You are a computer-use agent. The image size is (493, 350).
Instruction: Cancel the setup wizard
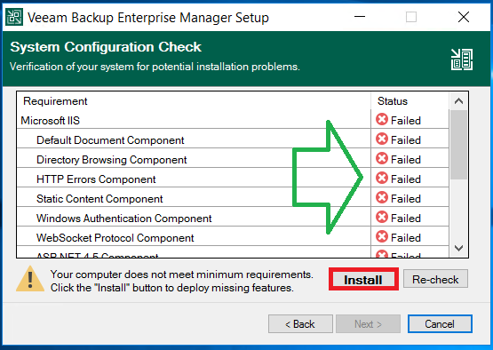(x=440, y=324)
